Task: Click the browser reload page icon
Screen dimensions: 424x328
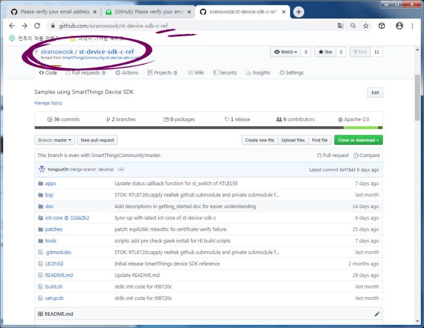Action: click(37, 25)
